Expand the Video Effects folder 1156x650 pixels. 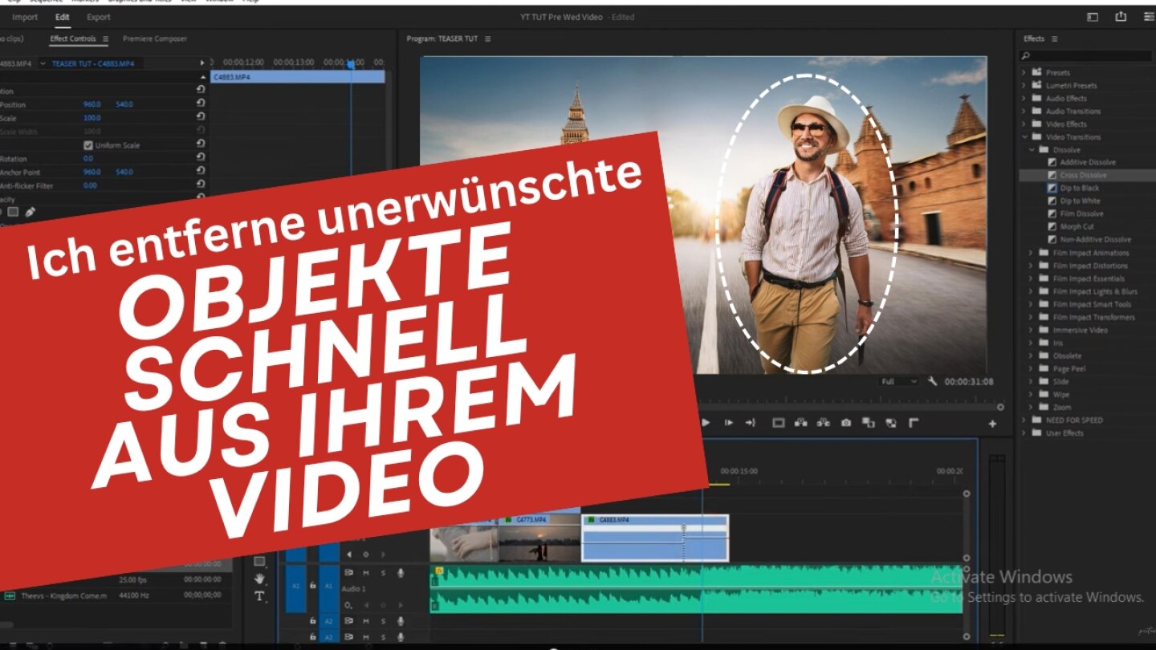1024,124
